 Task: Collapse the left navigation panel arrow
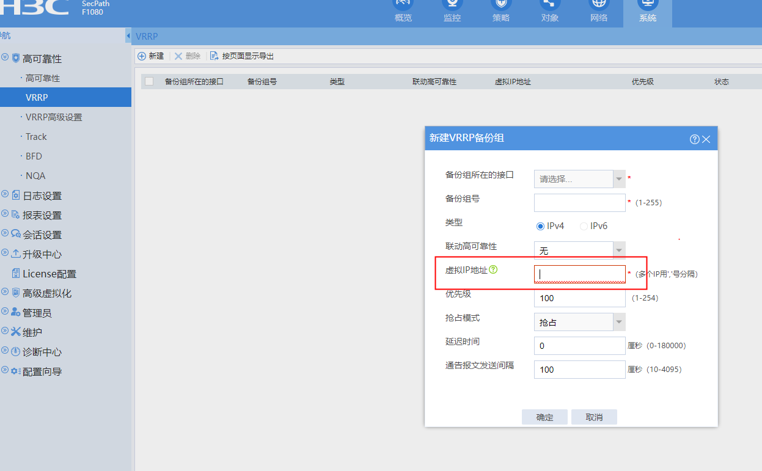[x=128, y=36]
